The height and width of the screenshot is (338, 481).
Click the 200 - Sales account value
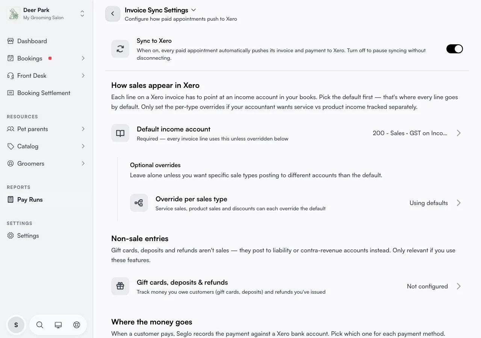(x=410, y=133)
